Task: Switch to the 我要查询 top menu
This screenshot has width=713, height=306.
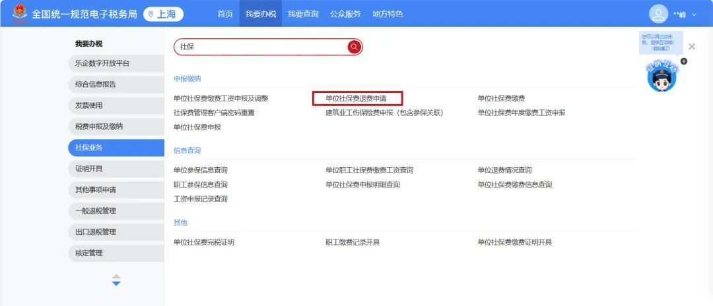Action: click(303, 14)
